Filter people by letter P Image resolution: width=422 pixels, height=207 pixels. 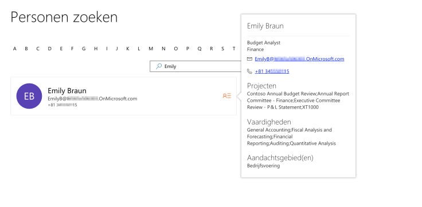click(187, 49)
